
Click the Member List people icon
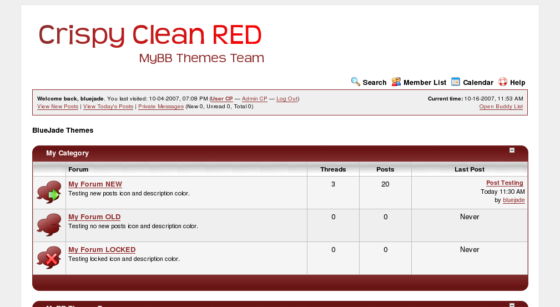click(396, 82)
